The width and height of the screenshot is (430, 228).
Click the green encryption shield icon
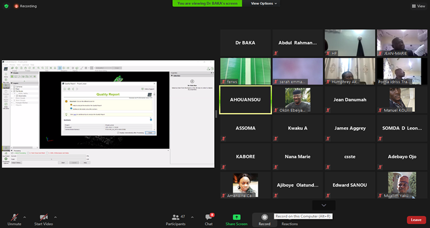tap(6, 6)
